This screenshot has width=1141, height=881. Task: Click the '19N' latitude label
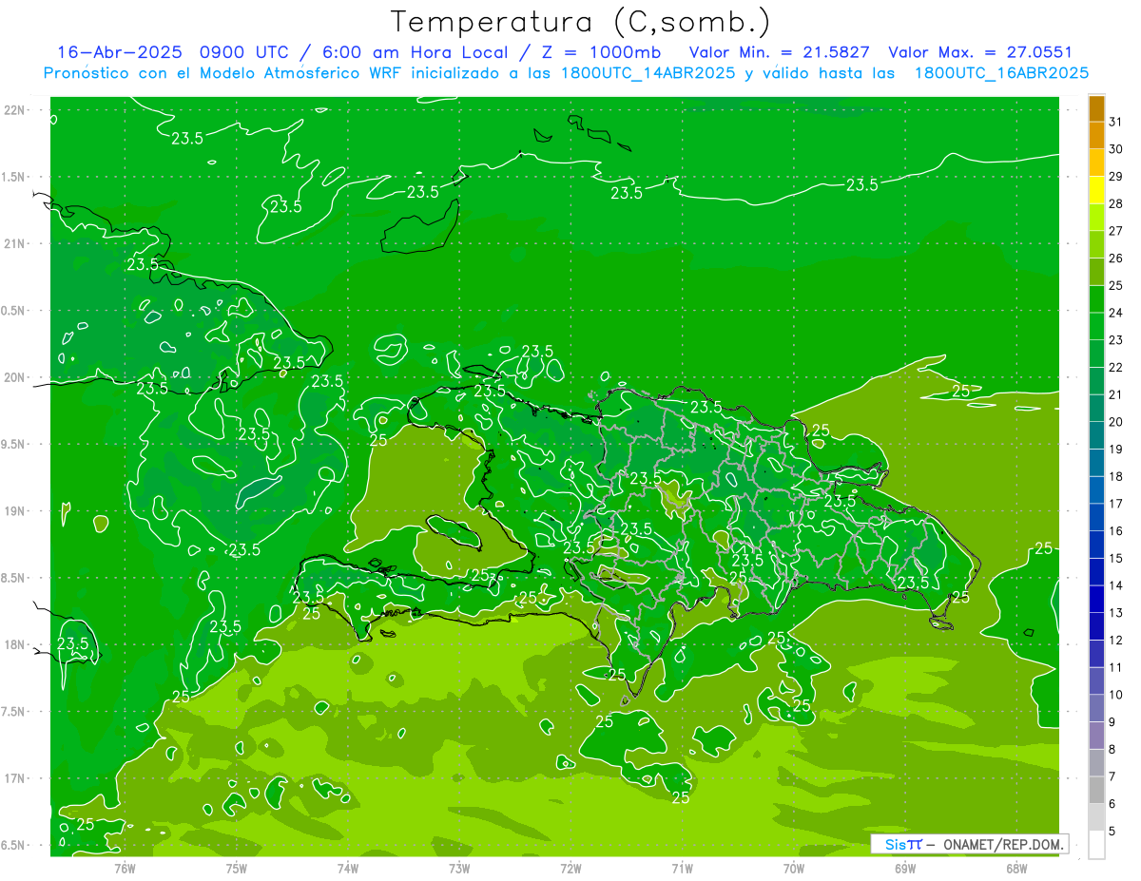click(x=14, y=511)
